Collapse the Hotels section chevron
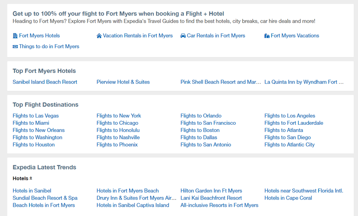Screen dimensions: 358x216 31,178
